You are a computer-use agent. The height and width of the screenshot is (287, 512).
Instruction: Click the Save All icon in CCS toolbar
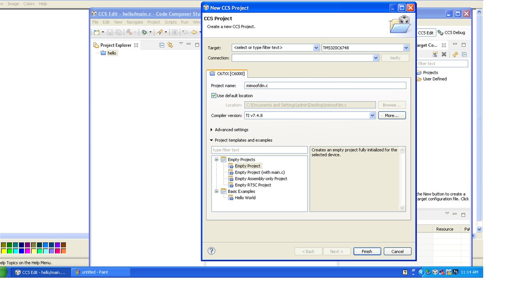coord(119,32)
